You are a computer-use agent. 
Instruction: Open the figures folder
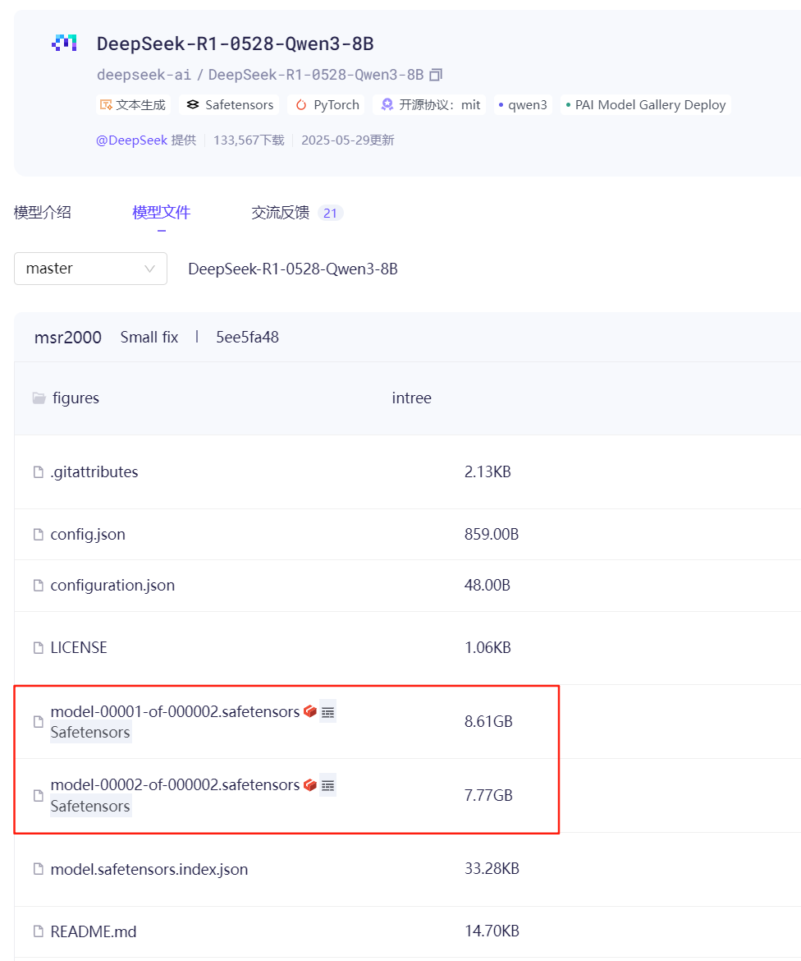pos(76,398)
